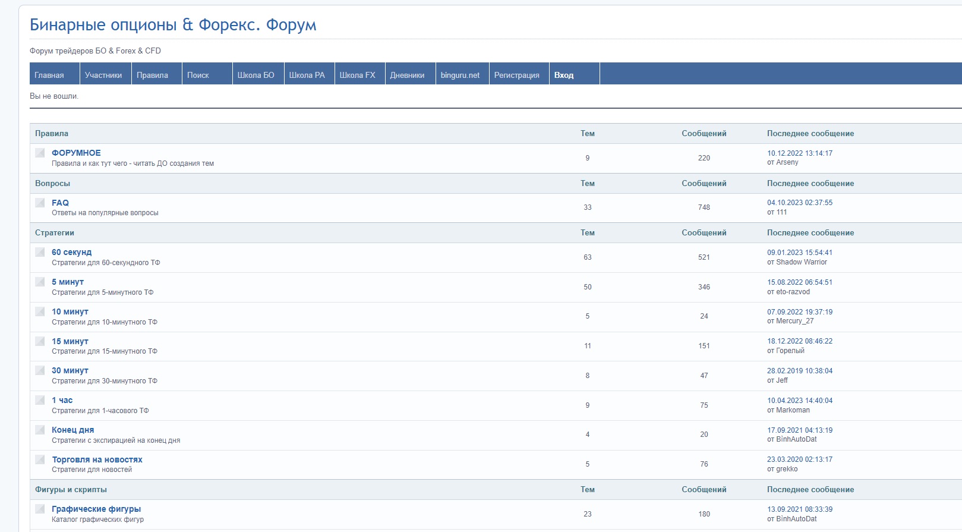This screenshot has height=532, width=962.
Task: Click the Вопросы category header
Action: pyautogui.click(x=52, y=183)
